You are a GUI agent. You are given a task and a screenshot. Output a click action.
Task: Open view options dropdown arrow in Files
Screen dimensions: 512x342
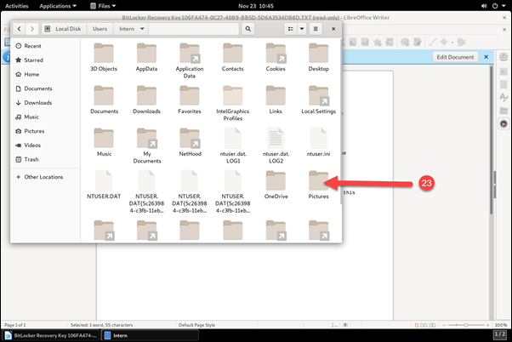[x=302, y=29]
